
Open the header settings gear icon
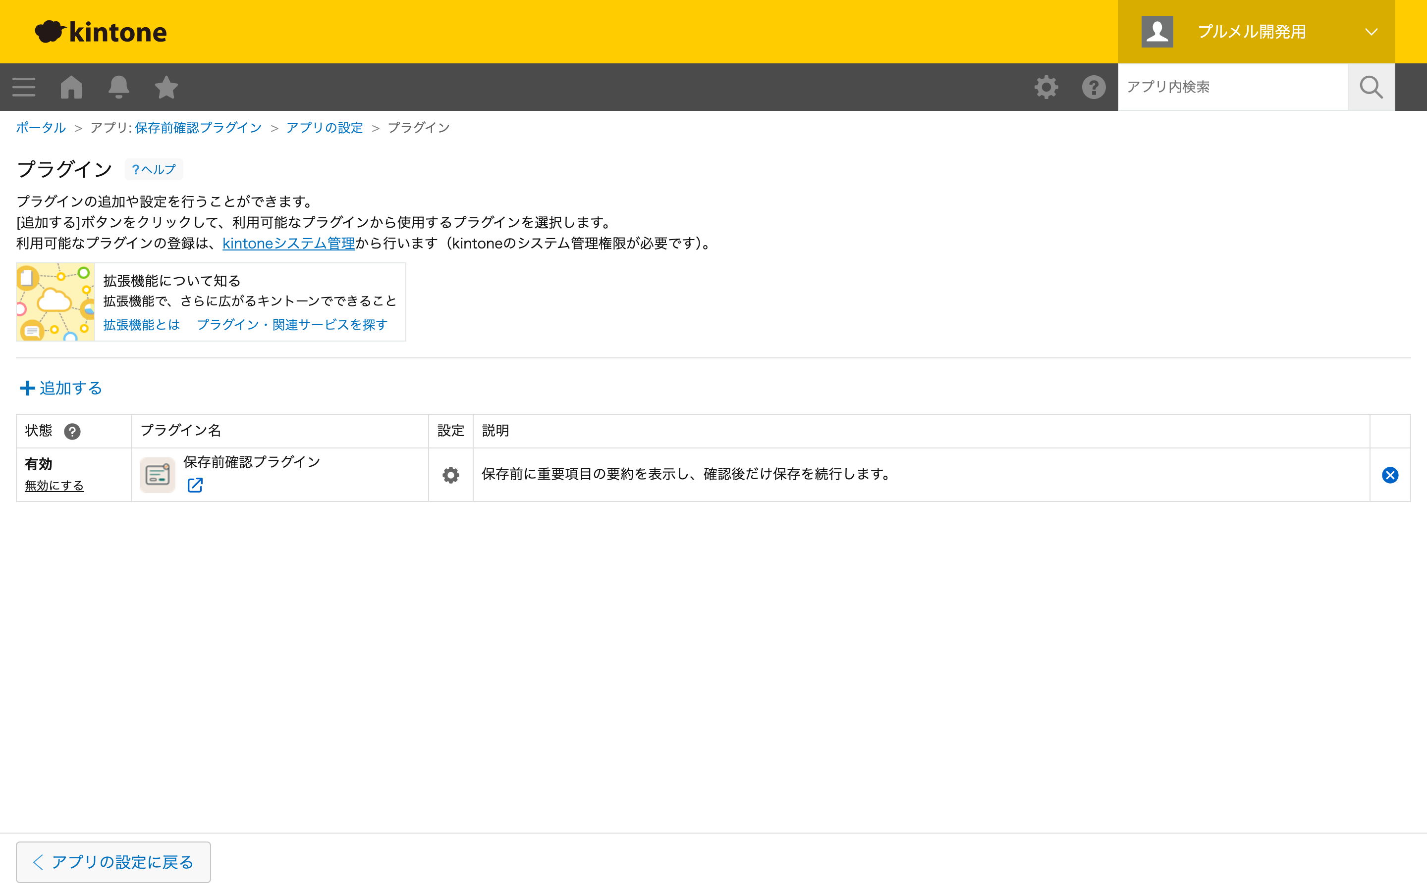pyautogui.click(x=1046, y=87)
